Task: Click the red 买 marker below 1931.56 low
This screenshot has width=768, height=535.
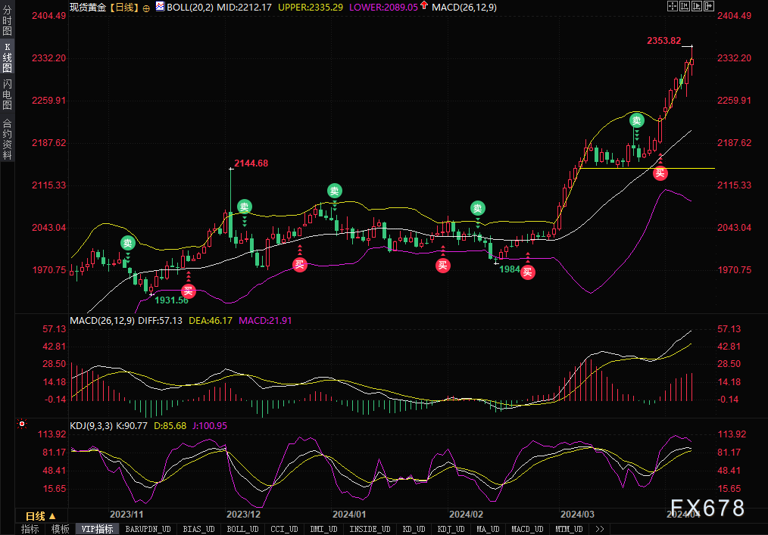Action: [188, 291]
